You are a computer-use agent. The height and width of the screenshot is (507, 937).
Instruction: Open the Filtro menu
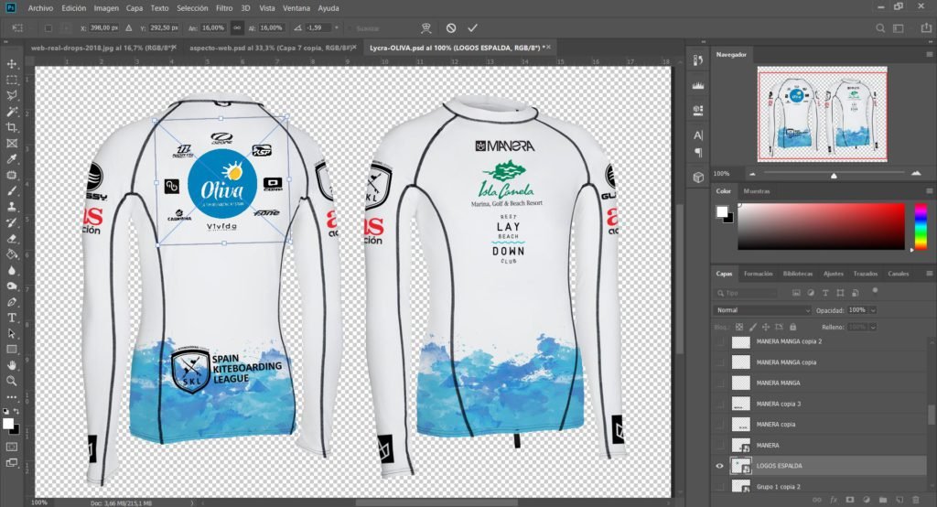(x=224, y=8)
